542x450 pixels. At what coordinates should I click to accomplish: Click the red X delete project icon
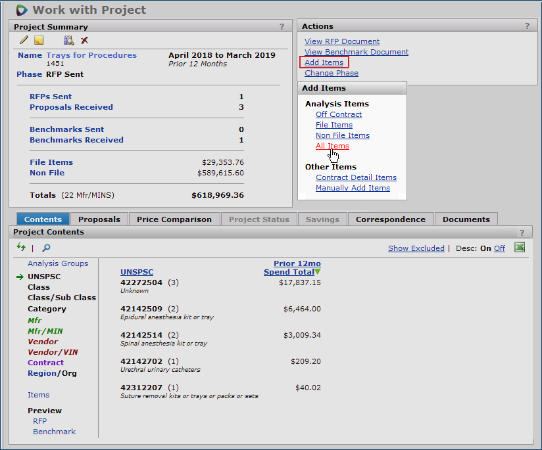pos(84,41)
